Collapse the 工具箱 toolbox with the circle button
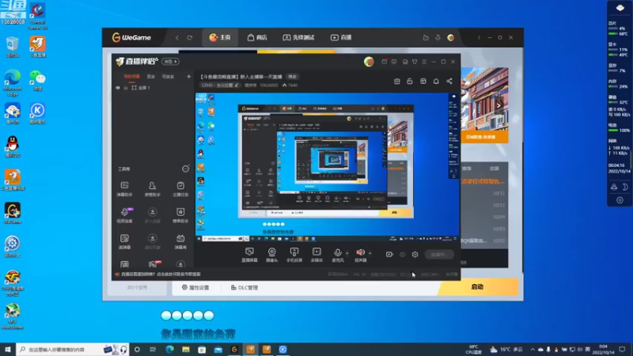633x356 pixels. pos(185,169)
